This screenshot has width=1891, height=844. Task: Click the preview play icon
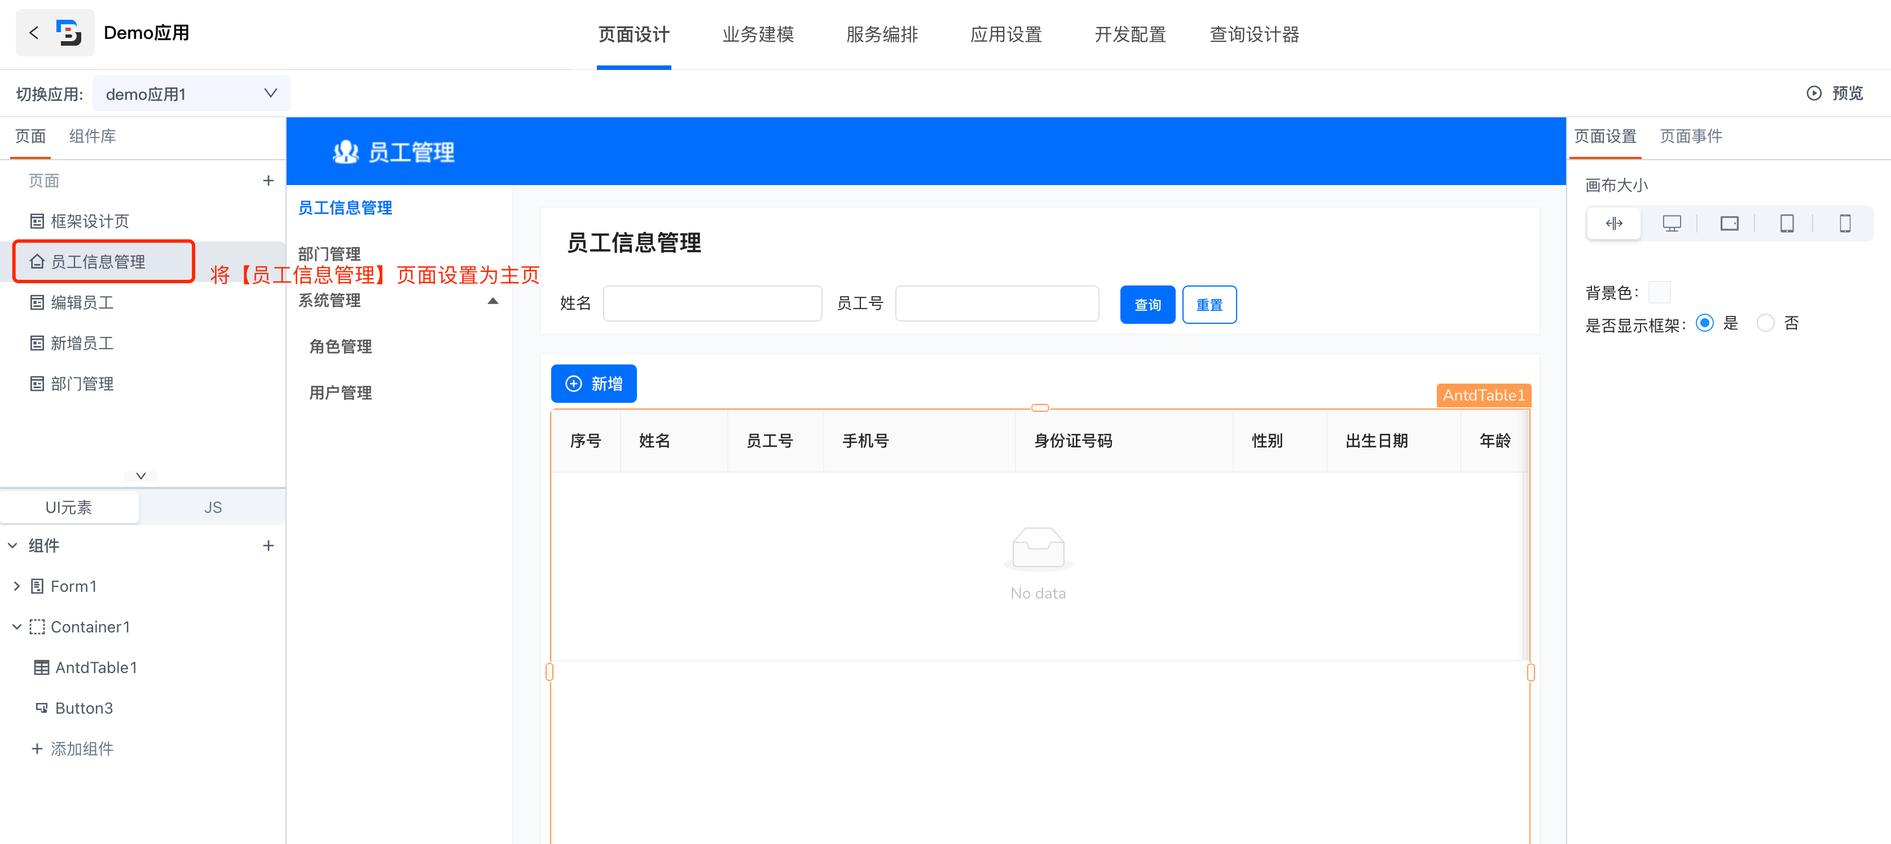tap(1814, 93)
